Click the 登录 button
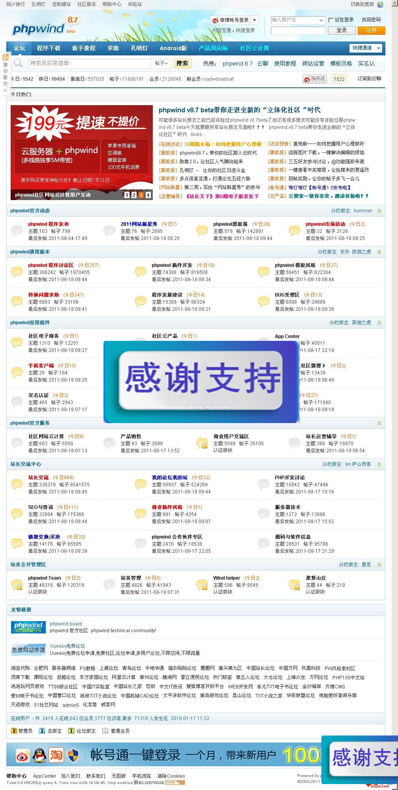Viewport: 398px width, 790px height. (342, 30)
